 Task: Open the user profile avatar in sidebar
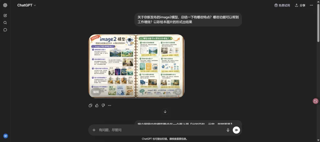pyautogui.click(x=6, y=136)
